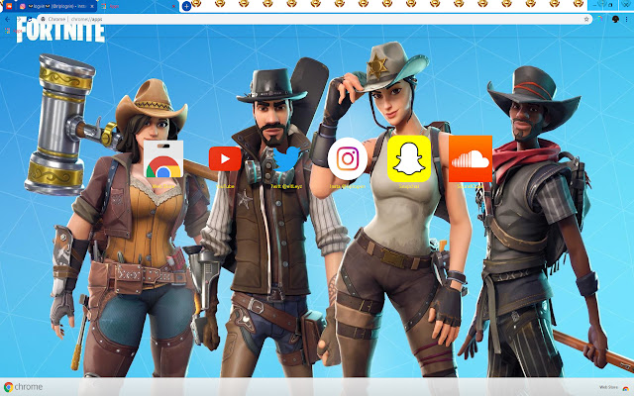Open the Web Store app icon
The height and width of the screenshot is (396, 634).
tap(163, 159)
